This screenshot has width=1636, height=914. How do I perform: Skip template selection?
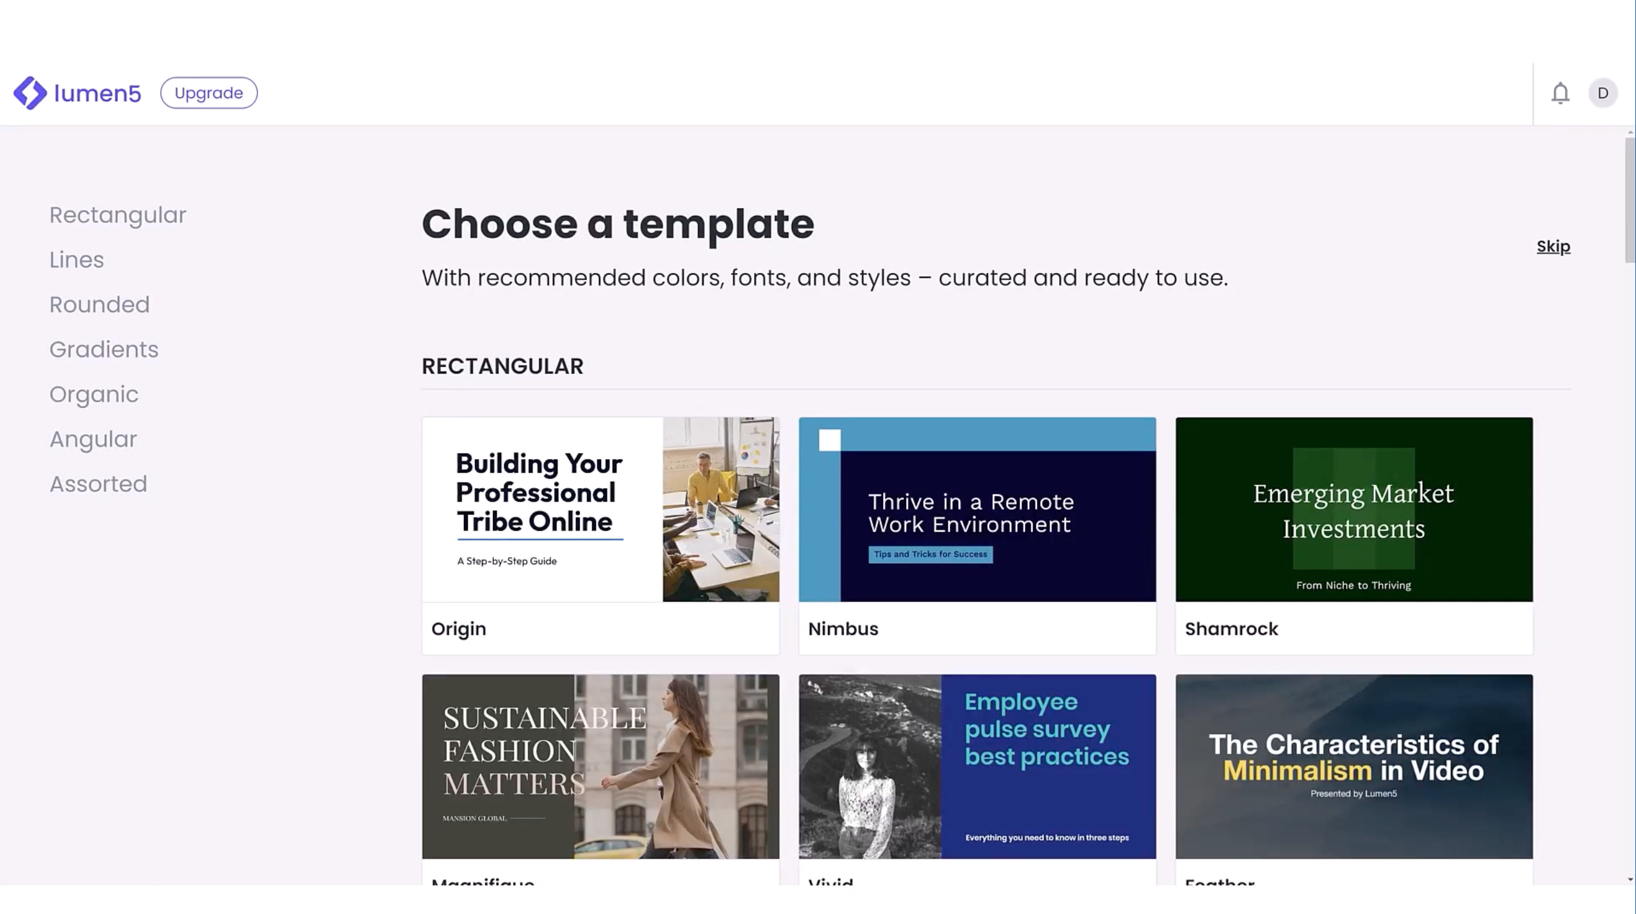tap(1553, 247)
